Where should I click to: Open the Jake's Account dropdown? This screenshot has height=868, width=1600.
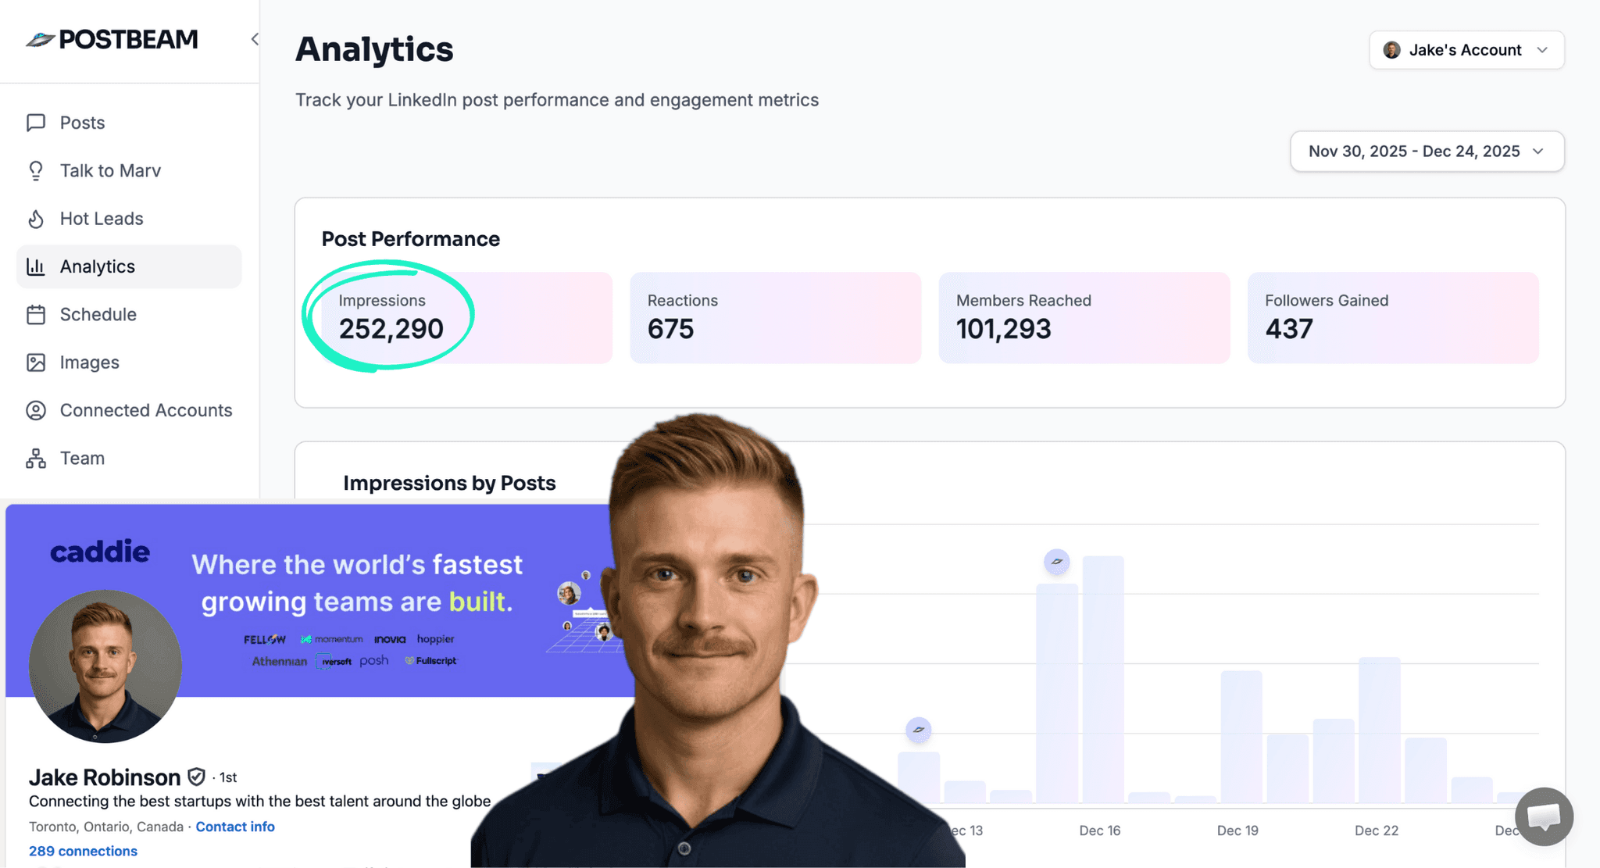1466,50
